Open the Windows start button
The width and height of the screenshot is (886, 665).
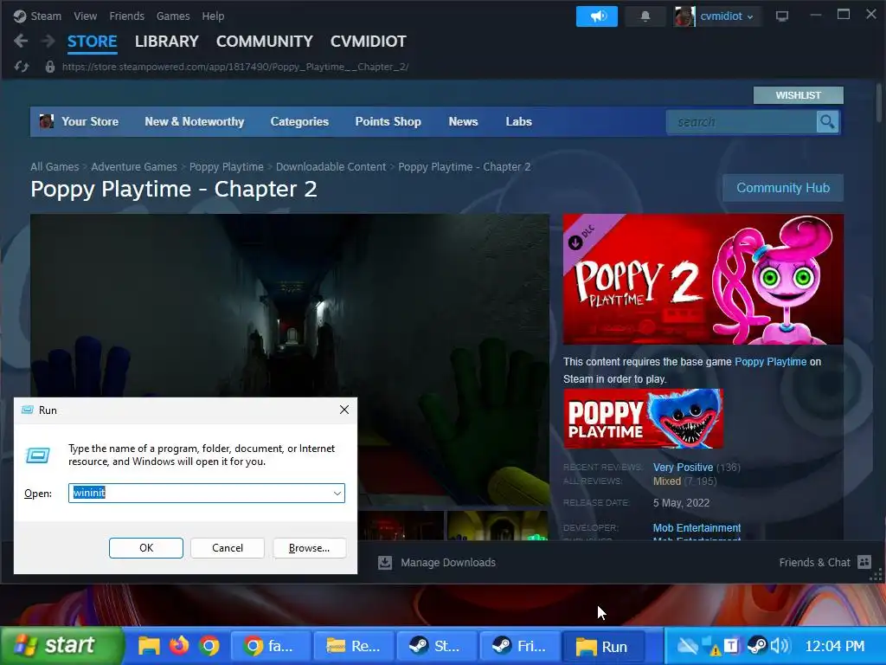click(x=61, y=645)
